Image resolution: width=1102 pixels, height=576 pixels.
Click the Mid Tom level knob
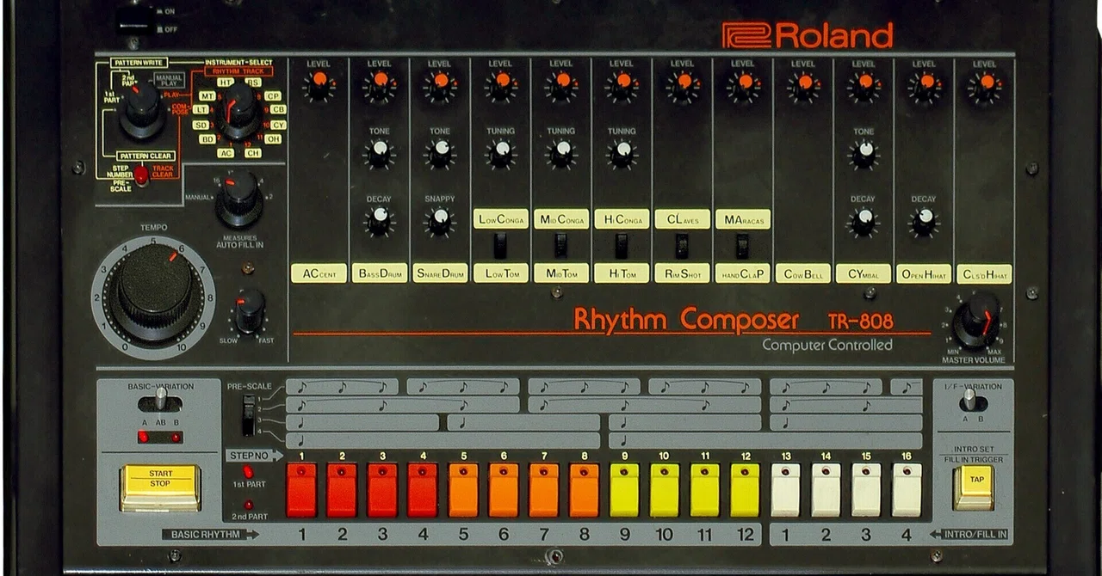(x=560, y=86)
